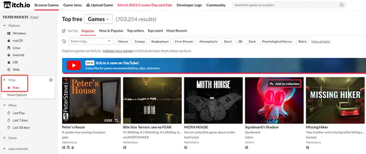Filter by the Horror tag

tap(123, 41)
